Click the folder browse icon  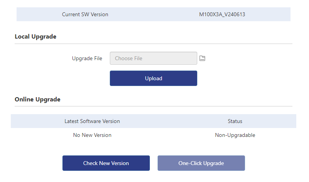coord(202,58)
